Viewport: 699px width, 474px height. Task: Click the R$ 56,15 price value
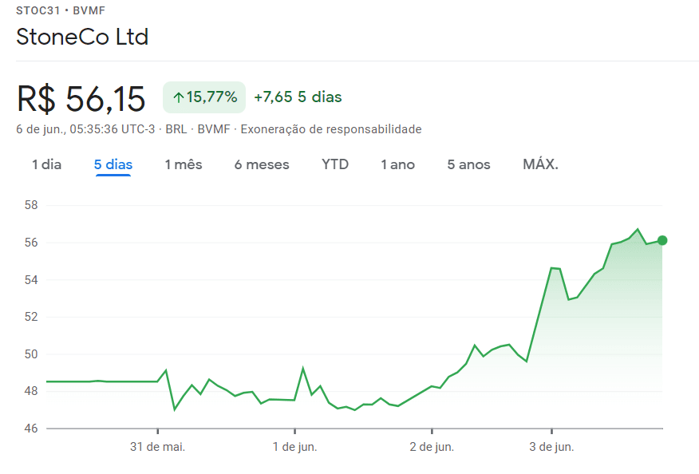tap(81, 98)
